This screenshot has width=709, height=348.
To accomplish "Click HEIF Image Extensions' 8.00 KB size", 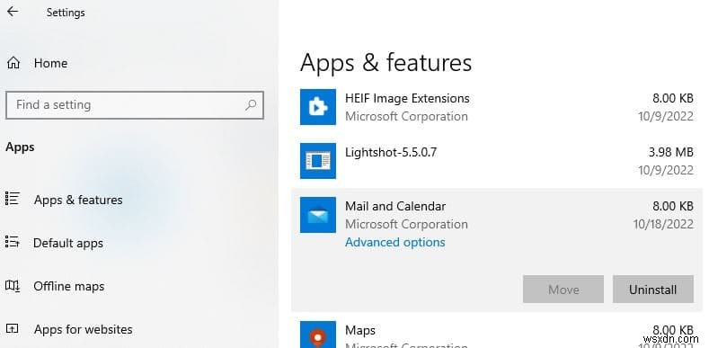I will [673, 99].
